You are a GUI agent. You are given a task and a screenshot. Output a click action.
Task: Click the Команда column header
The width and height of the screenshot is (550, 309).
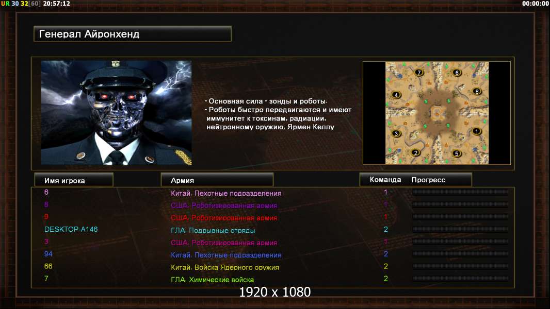(385, 180)
